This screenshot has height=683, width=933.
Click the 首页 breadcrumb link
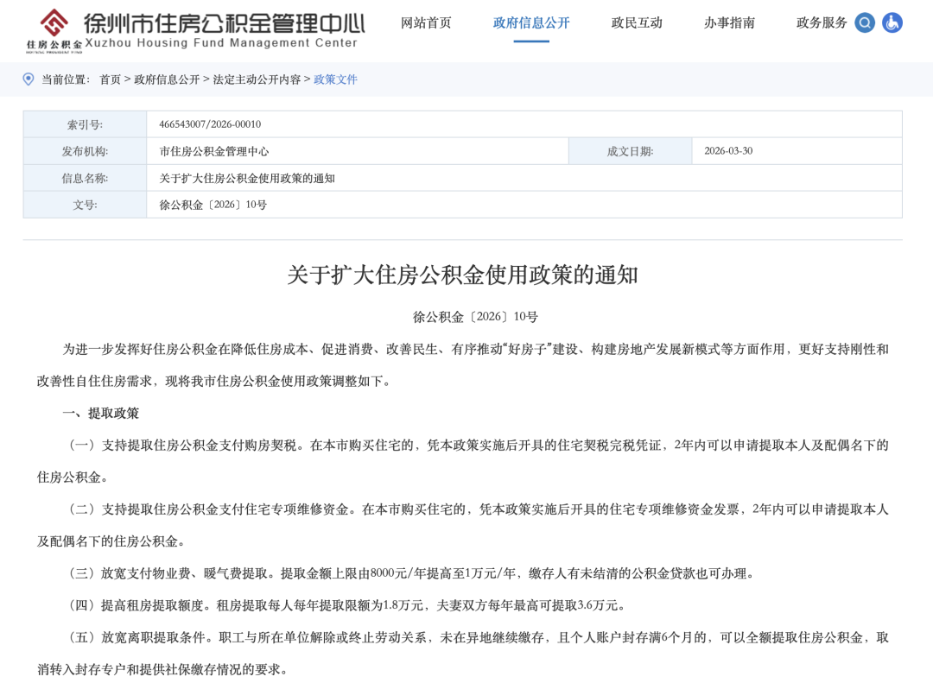110,79
